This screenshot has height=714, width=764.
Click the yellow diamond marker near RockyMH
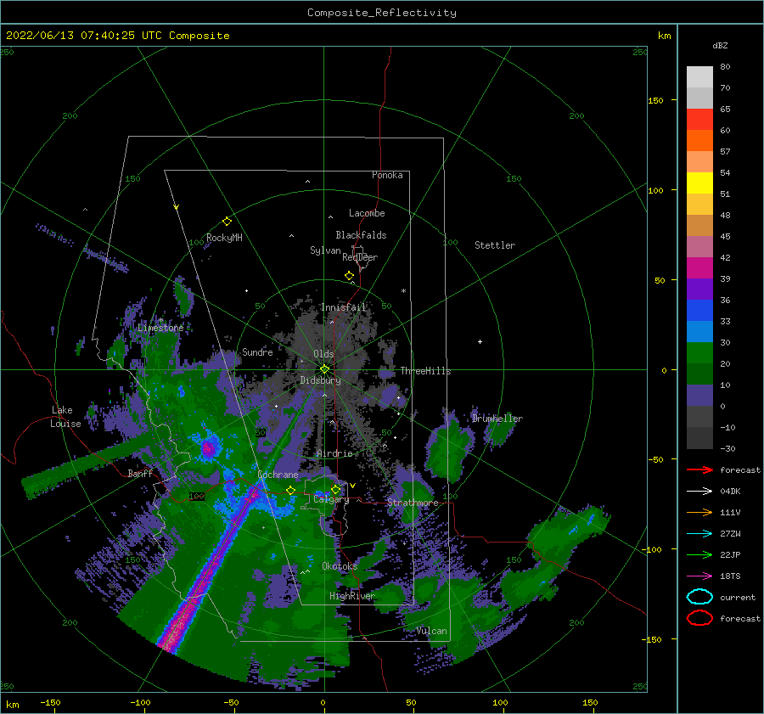click(x=227, y=222)
